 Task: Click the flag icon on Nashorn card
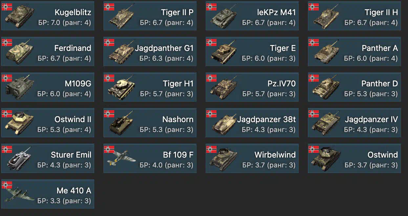pyautogui.click(x=109, y=114)
